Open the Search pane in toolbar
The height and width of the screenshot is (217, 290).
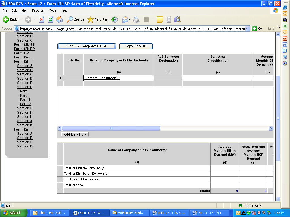[75, 19]
